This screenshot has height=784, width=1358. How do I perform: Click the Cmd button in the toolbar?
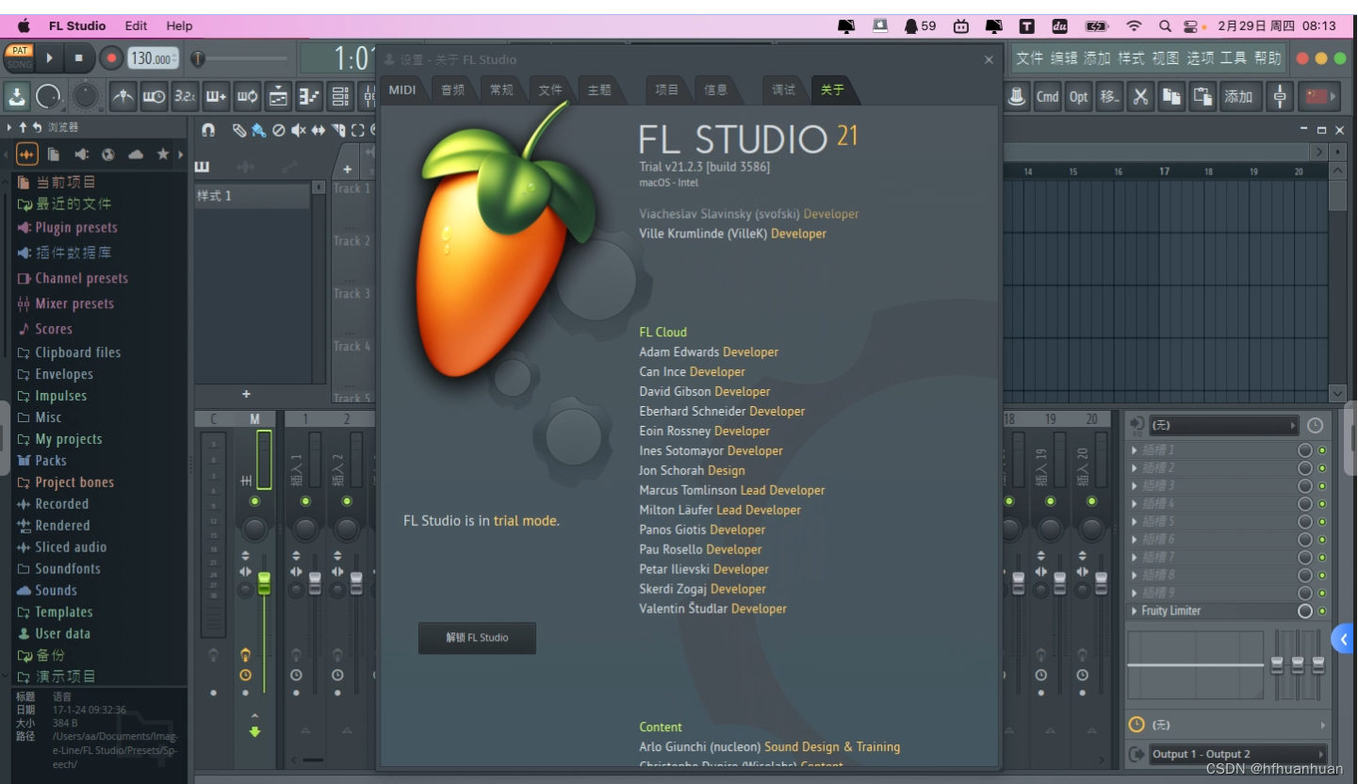click(x=1048, y=96)
